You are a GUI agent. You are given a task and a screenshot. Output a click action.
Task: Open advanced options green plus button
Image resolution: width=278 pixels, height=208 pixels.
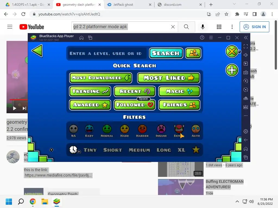click(x=232, y=70)
